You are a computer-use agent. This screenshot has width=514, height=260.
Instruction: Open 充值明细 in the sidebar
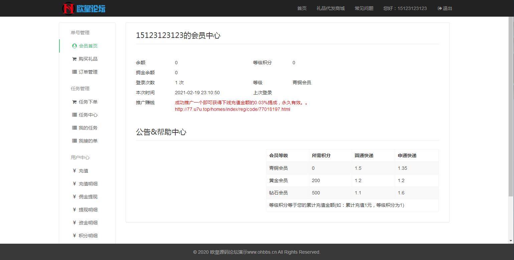pyautogui.click(x=88, y=184)
